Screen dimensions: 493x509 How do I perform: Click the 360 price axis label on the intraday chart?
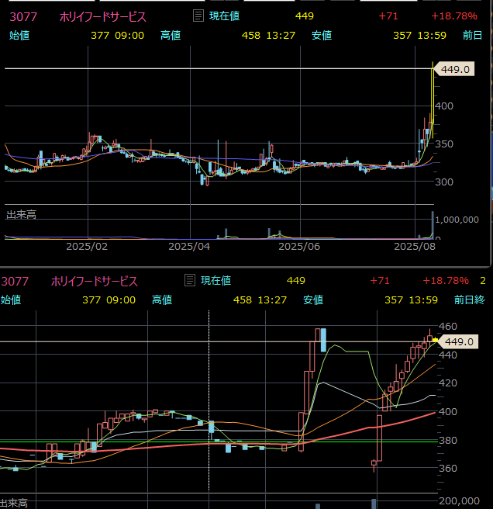pyautogui.click(x=448, y=469)
